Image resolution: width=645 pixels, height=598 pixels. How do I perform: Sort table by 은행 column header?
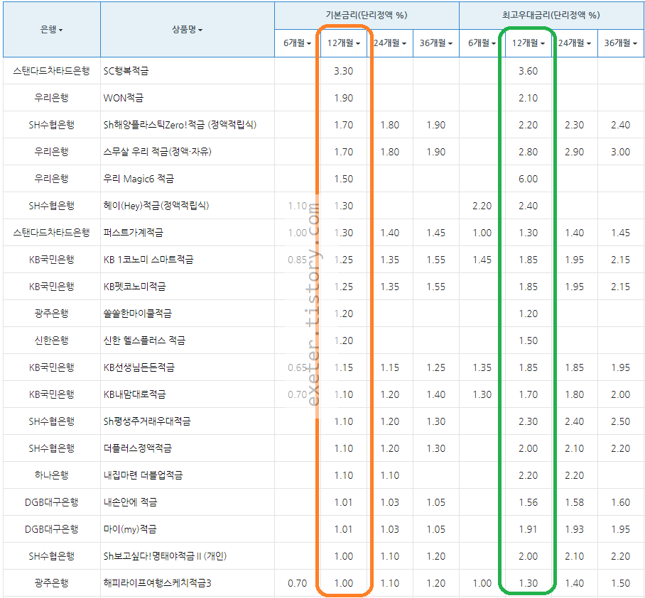(x=51, y=29)
